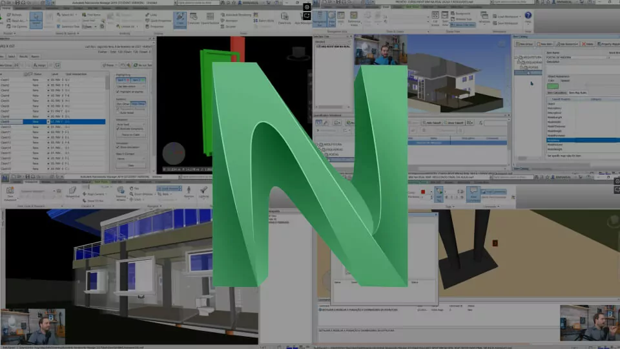This screenshot has width=620, height=349.
Task: Click the Perspective camera icon
Action: [x=72, y=193]
